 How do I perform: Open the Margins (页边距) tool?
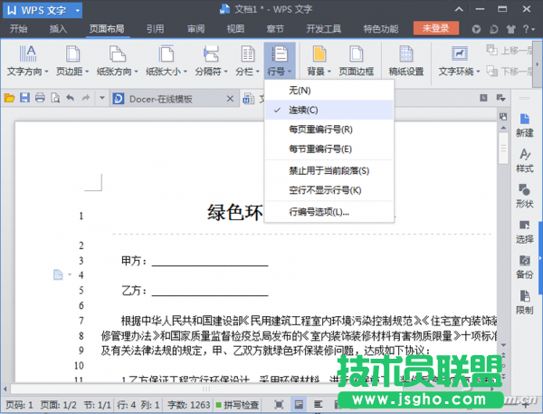(72, 61)
